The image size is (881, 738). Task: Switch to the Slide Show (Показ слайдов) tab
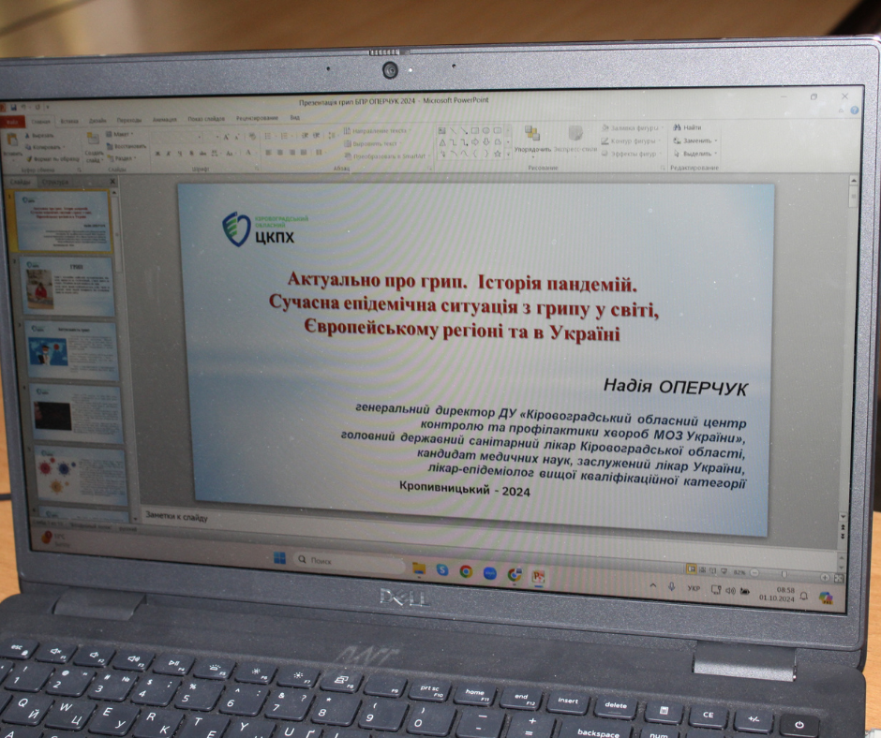[x=205, y=119]
